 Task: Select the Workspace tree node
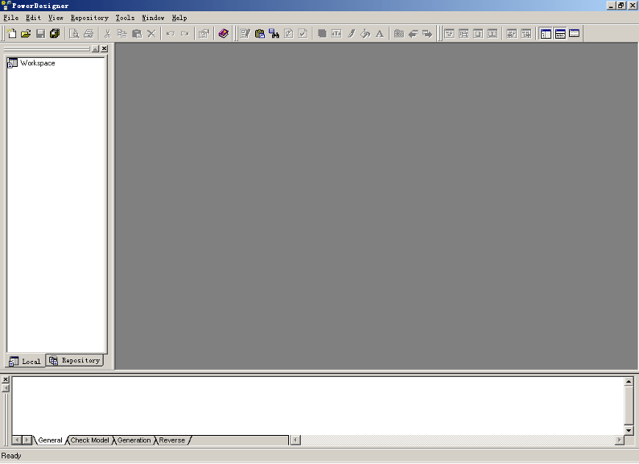pos(38,63)
